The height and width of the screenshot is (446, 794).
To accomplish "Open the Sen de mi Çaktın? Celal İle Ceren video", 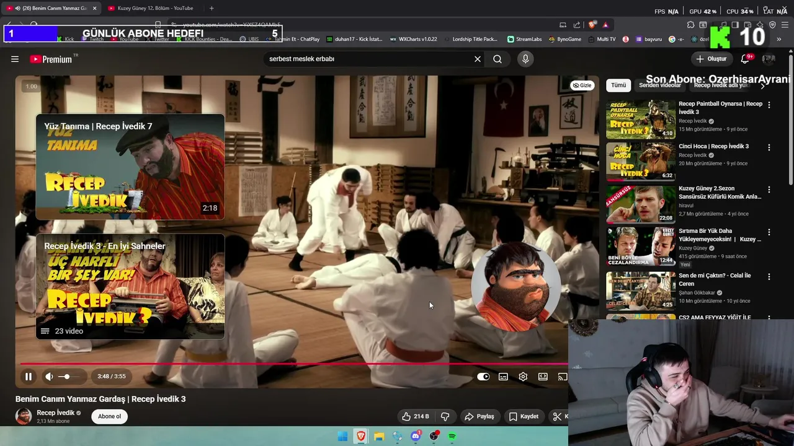I will [641, 291].
